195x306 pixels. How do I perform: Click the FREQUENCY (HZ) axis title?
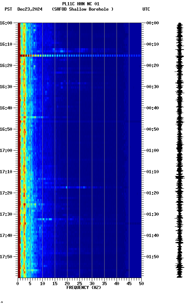coord(84,288)
